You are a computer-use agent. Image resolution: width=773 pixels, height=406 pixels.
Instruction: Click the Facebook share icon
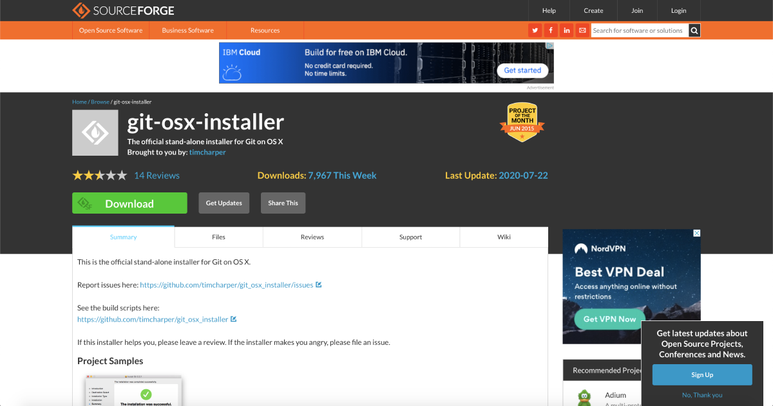(x=550, y=30)
